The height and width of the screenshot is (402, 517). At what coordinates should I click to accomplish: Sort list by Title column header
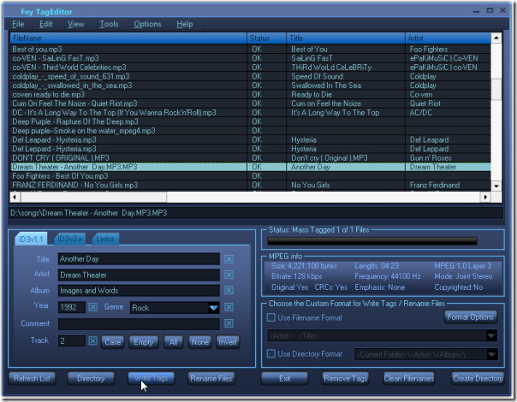346,38
